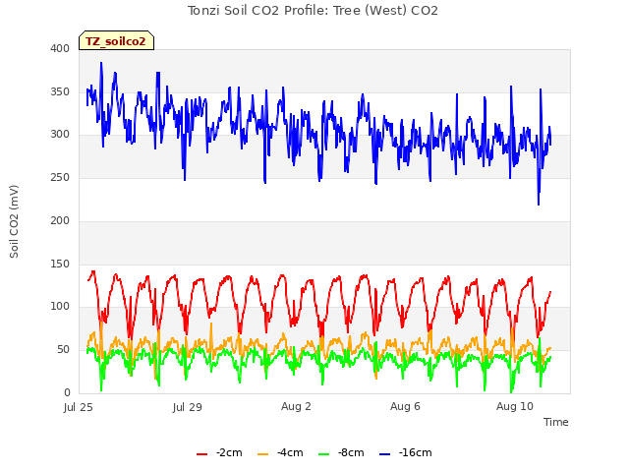Click the orange -4cm legend line swatch
The width and height of the screenshot is (629, 472).
click(262, 454)
